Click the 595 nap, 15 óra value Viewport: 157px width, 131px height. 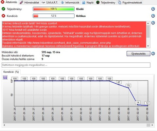(x=51, y=52)
